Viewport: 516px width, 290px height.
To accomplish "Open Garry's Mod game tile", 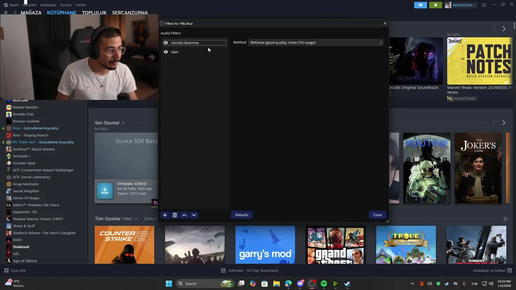I will tap(265, 245).
